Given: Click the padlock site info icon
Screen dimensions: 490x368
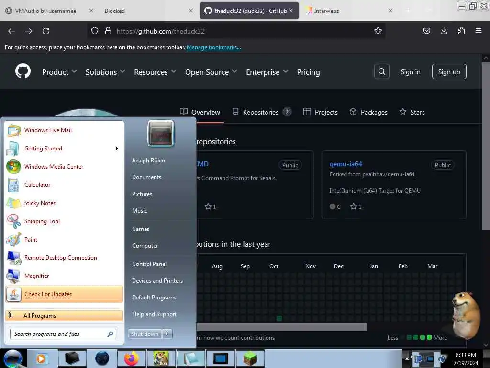Looking at the screenshot, I should 108,31.
